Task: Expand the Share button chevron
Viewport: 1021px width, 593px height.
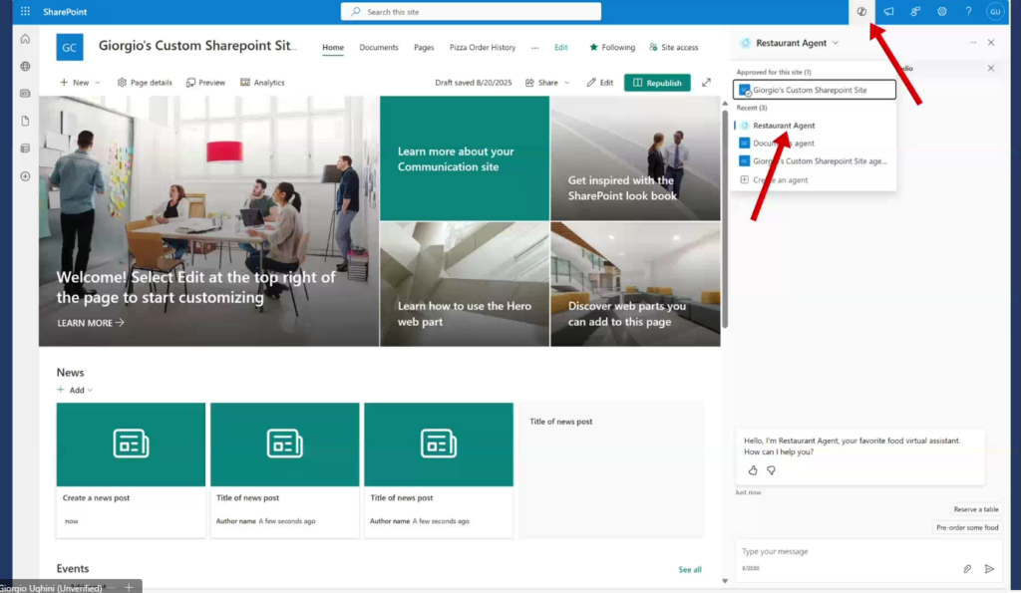Action: tap(566, 83)
